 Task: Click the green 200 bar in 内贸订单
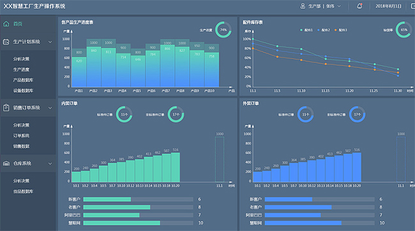pos(76,177)
